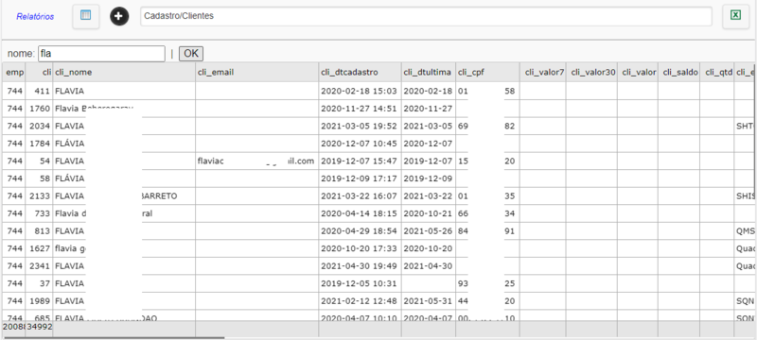757x340 pixels.
Task: Select client id 1760 cell
Action: click(x=39, y=109)
